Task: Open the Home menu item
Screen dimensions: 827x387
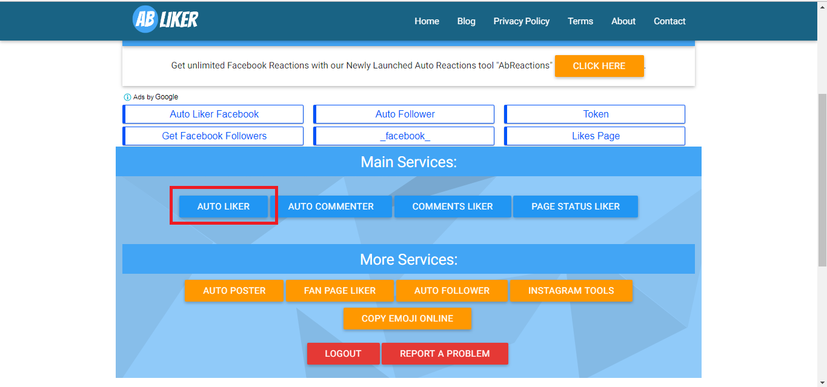Action: tap(427, 21)
